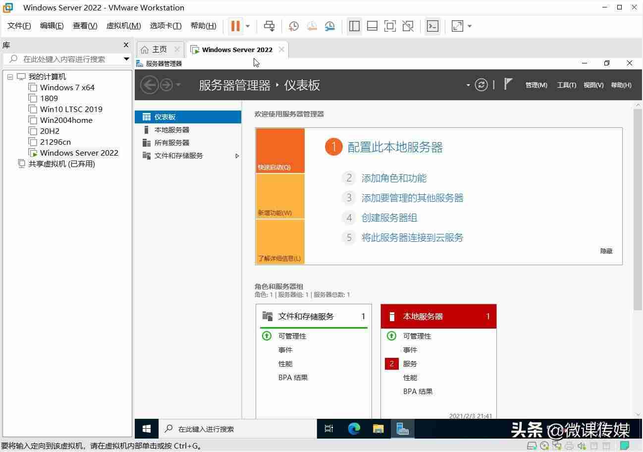Close the 库 library panel
643x452 pixels.
pos(126,45)
